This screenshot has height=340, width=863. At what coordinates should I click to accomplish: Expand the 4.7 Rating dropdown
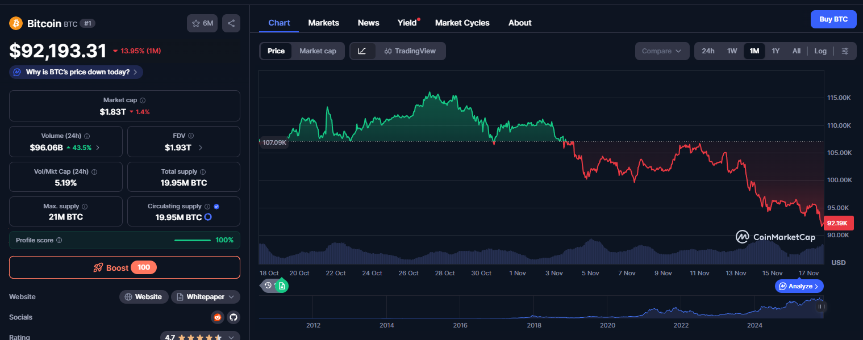tap(231, 337)
